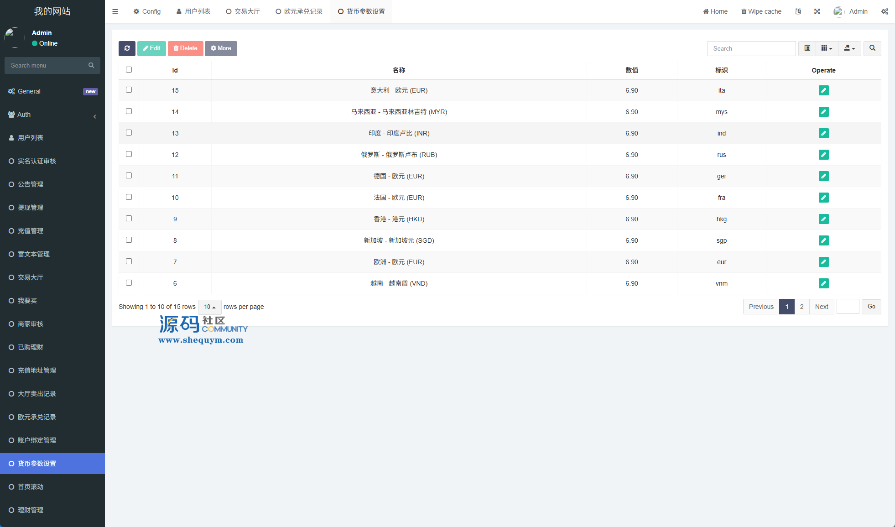The width and height of the screenshot is (895, 527).
Task: Click the Wipe cache link
Action: (761, 11)
